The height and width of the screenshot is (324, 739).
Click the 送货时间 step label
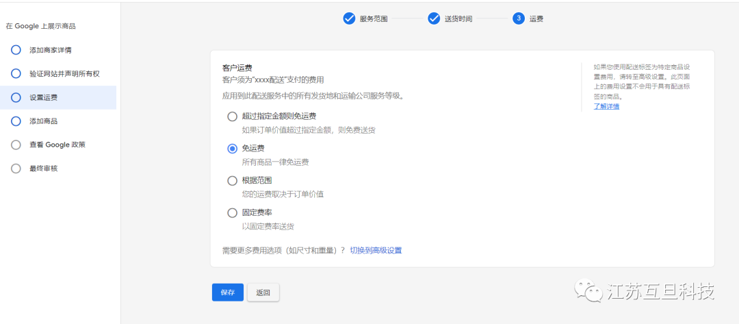(458, 18)
